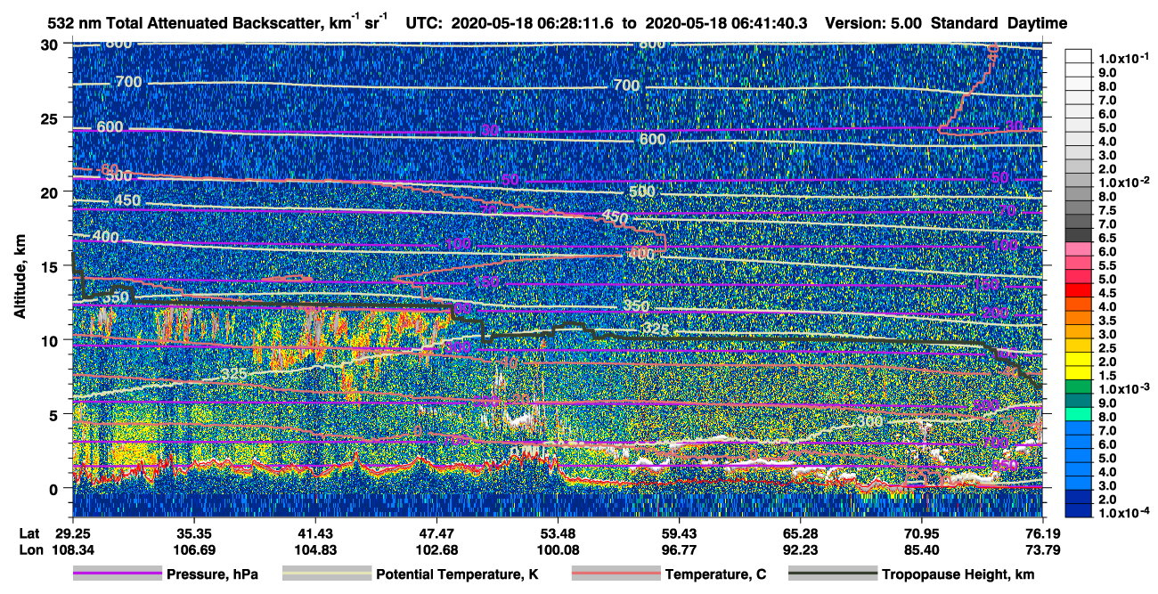The height and width of the screenshot is (594, 1158).
Task: Click the longitude value '96.77'
Action: (679, 549)
